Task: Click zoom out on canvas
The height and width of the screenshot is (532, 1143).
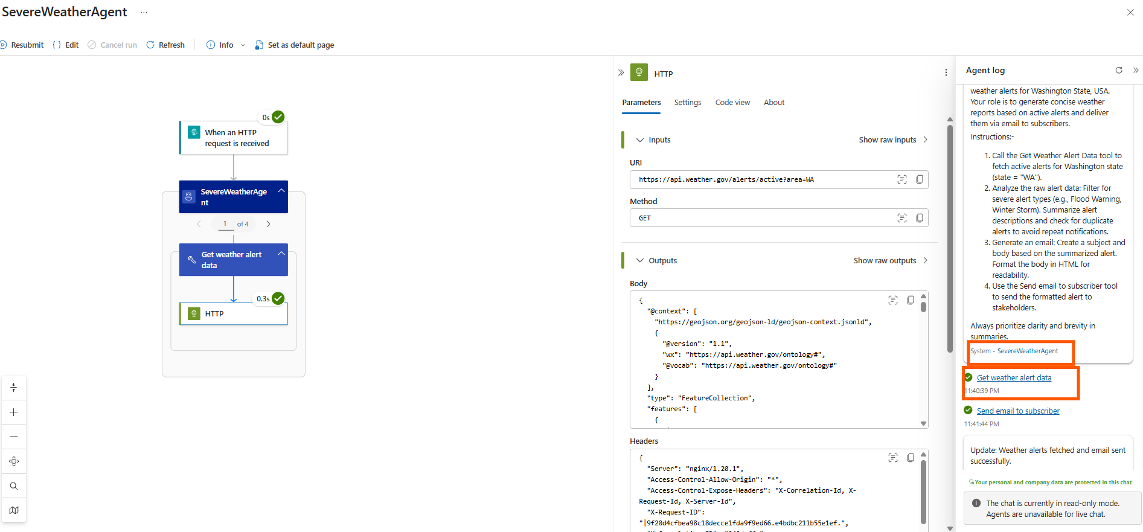Action: [x=14, y=437]
